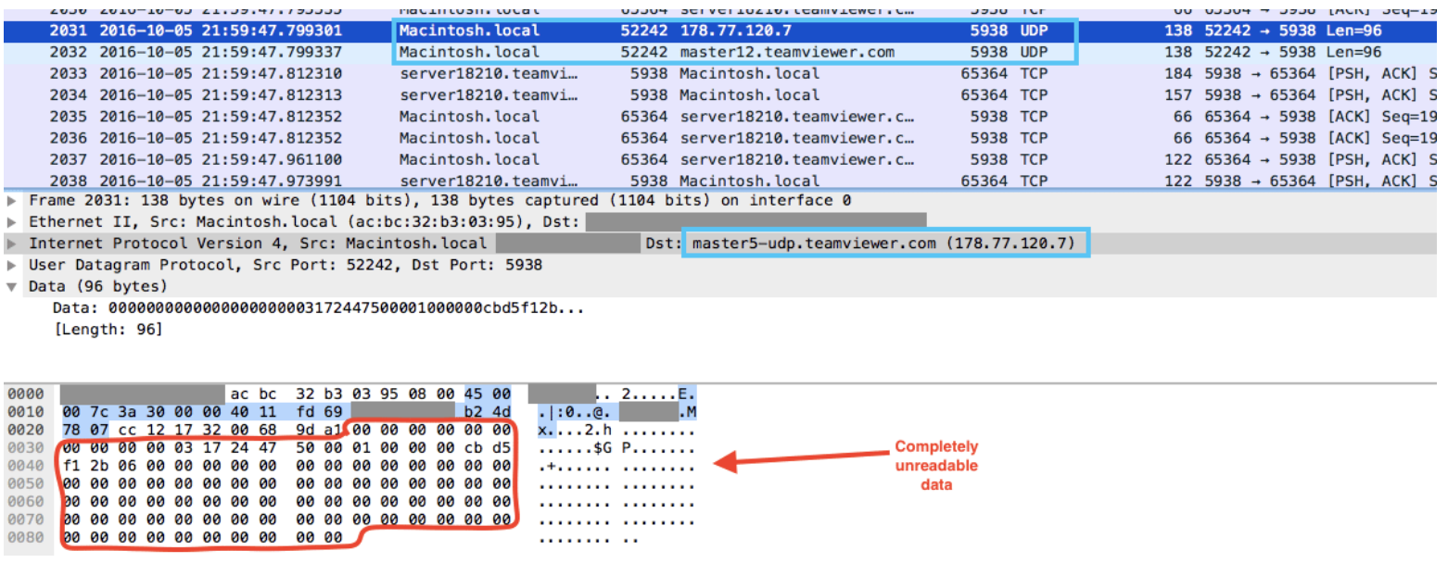Click hex offset 0000 in bytes pane

pyautogui.click(x=26, y=394)
